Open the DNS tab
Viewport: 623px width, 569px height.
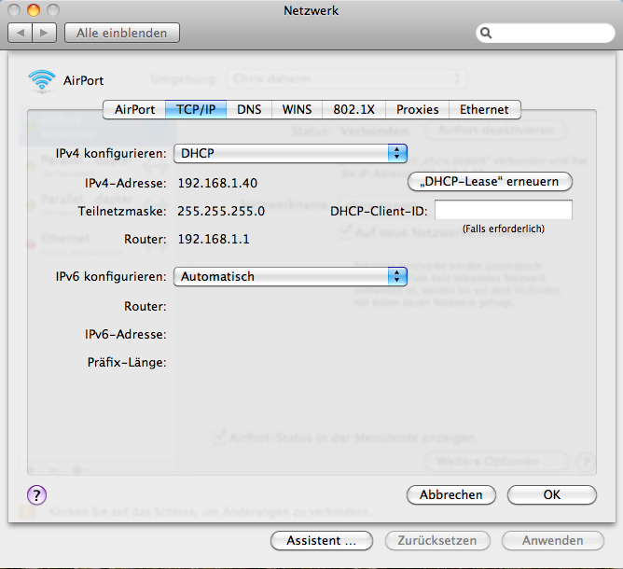[x=249, y=110]
